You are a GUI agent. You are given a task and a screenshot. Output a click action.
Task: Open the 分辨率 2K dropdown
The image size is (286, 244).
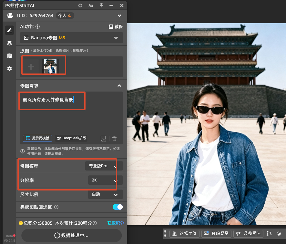tap(106, 180)
